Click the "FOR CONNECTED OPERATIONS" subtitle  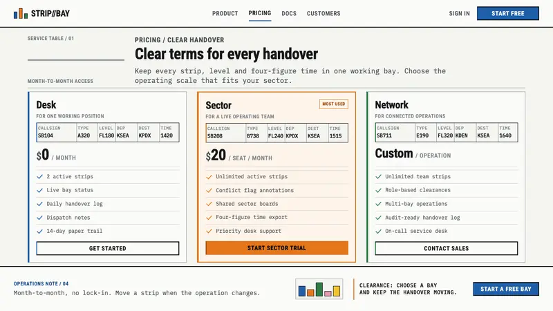click(x=410, y=116)
